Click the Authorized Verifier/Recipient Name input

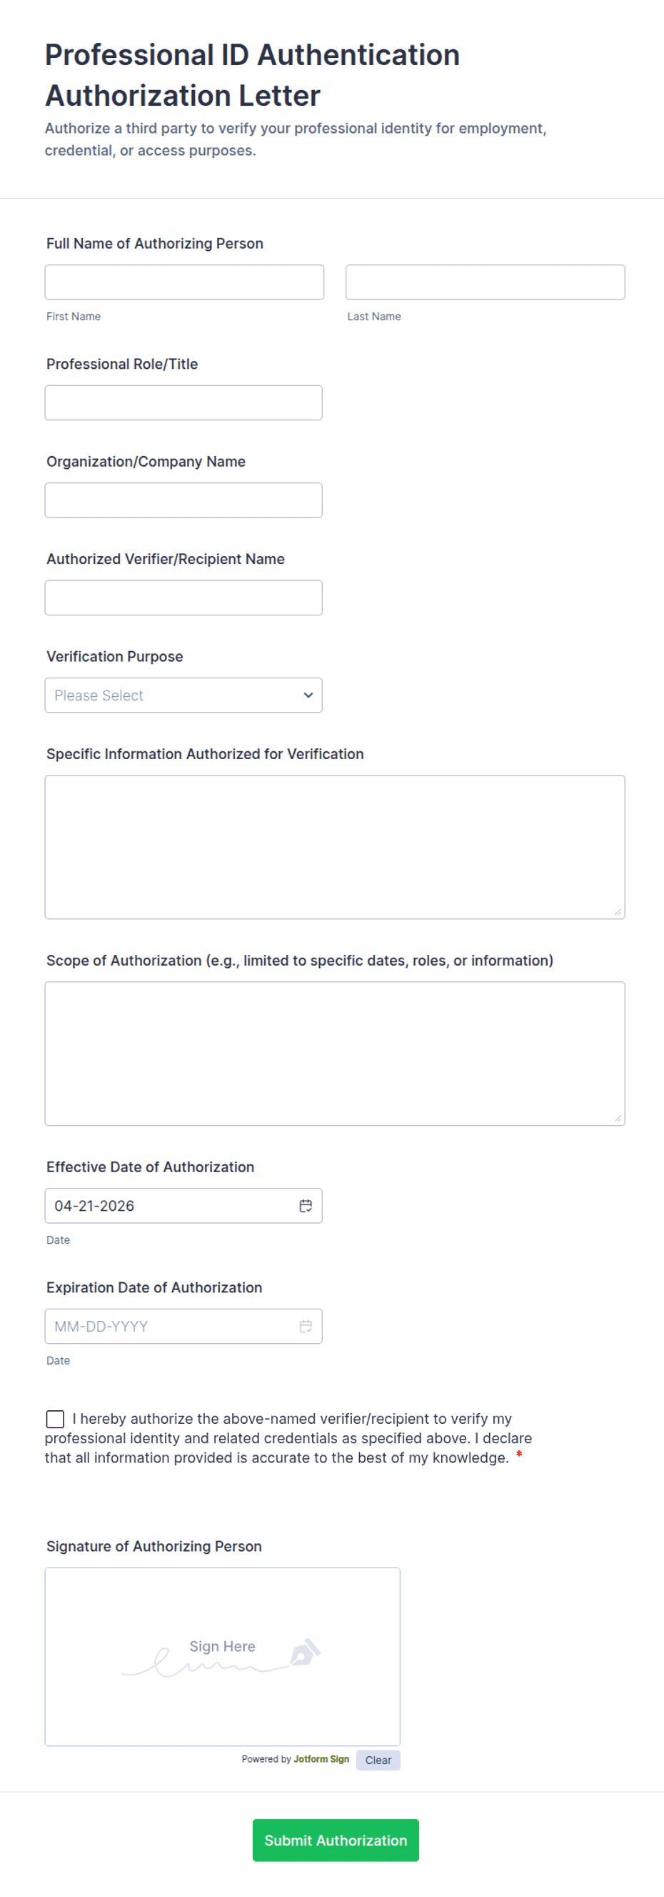183,598
